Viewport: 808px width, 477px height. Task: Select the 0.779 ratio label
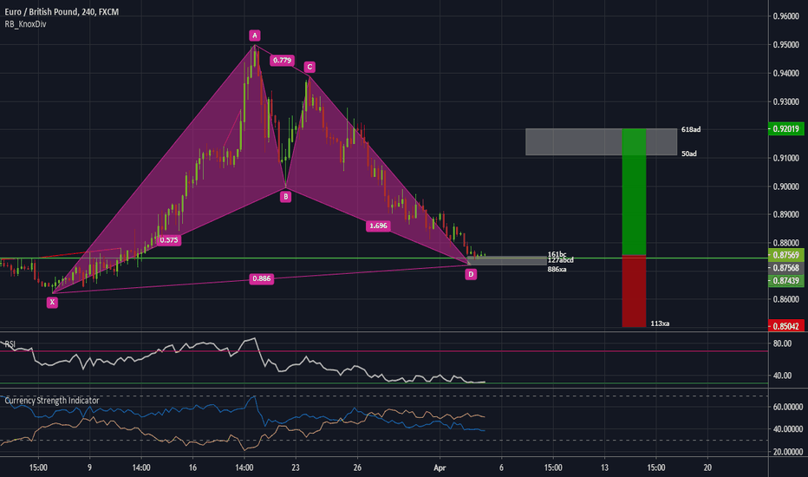click(x=282, y=61)
